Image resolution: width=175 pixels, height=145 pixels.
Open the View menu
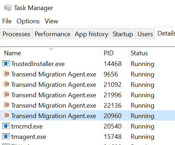pyautogui.click(x=51, y=21)
